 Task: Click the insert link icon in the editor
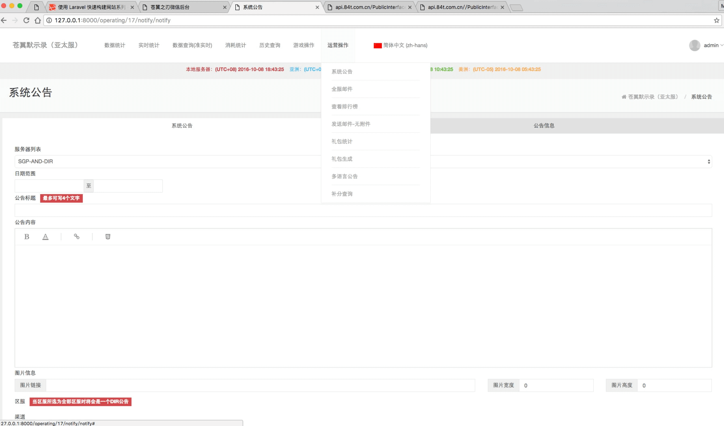click(77, 237)
